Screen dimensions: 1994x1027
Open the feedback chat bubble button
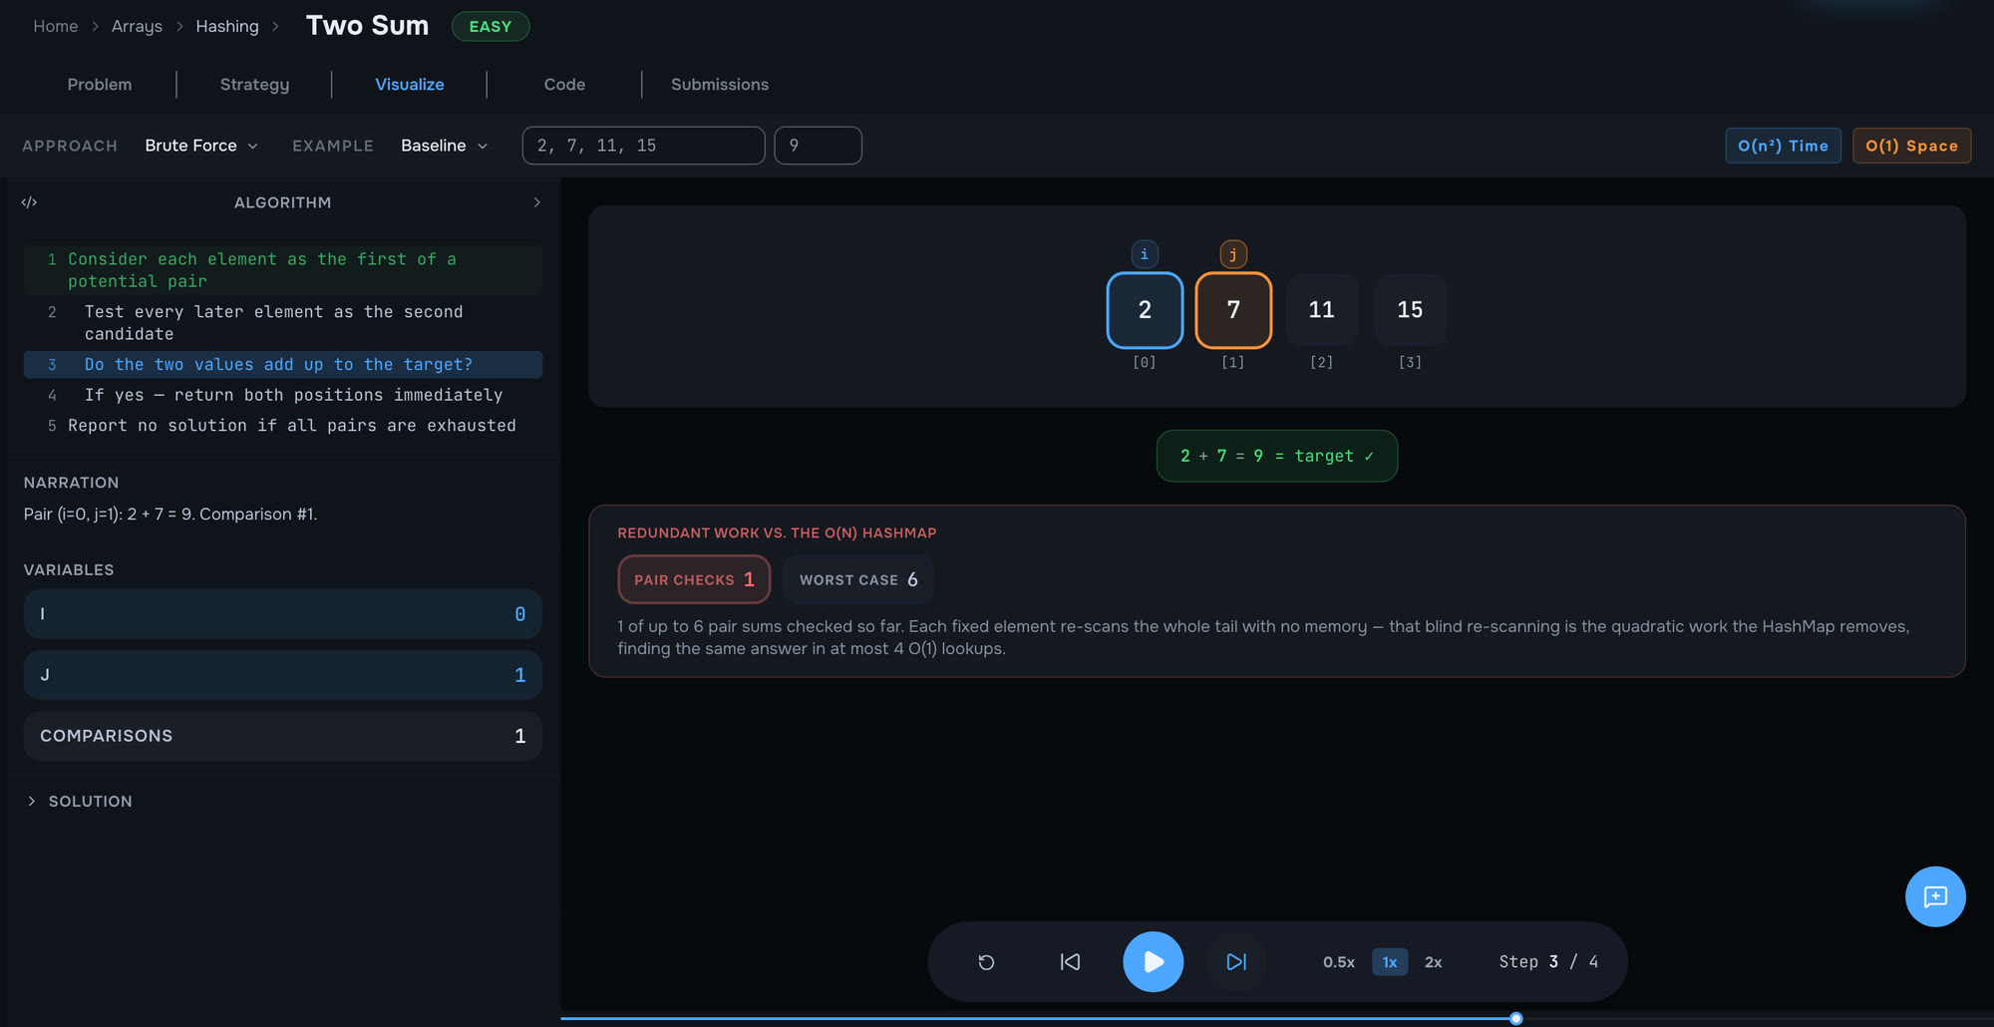pos(1935,896)
